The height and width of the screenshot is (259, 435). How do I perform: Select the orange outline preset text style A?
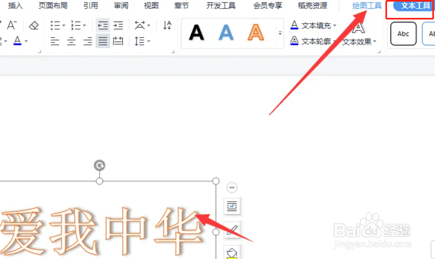click(x=256, y=33)
